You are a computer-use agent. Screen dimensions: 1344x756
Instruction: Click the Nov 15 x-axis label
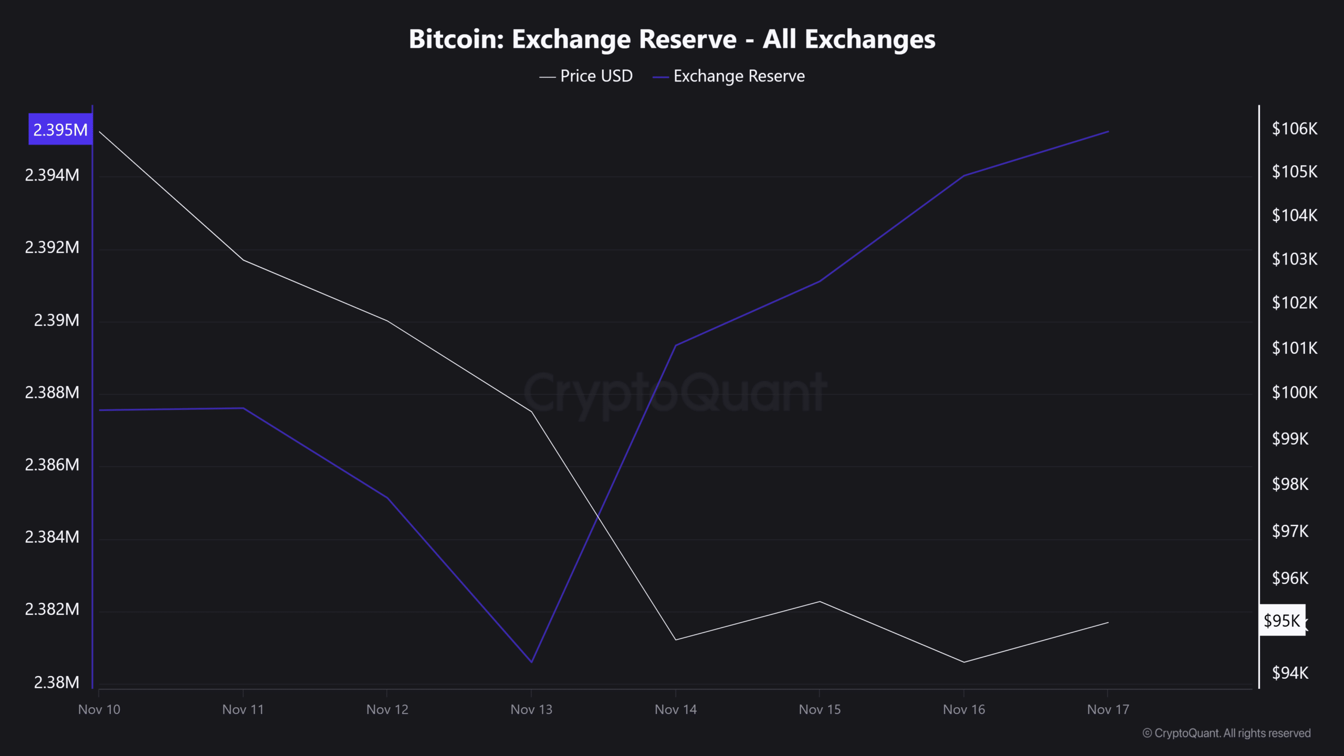[820, 709]
